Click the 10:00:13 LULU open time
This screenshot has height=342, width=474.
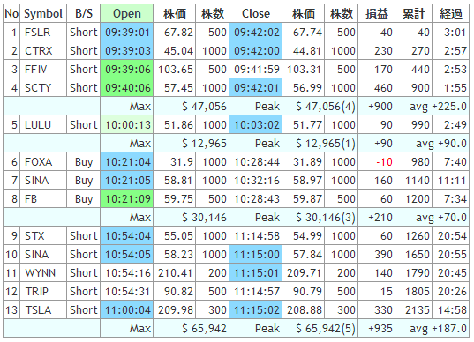pos(127,125)
